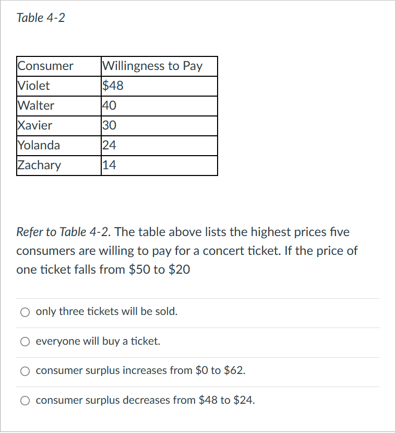Pick 'consumer surplus decreases from $48 to $24'
Screen dimensions: 395x433
pyautogui.click(x=25, y=400)
